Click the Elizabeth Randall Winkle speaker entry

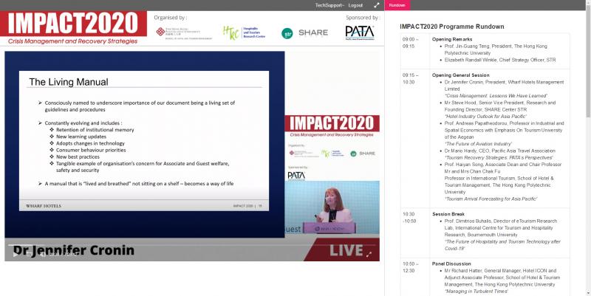(x=500, y=61)
